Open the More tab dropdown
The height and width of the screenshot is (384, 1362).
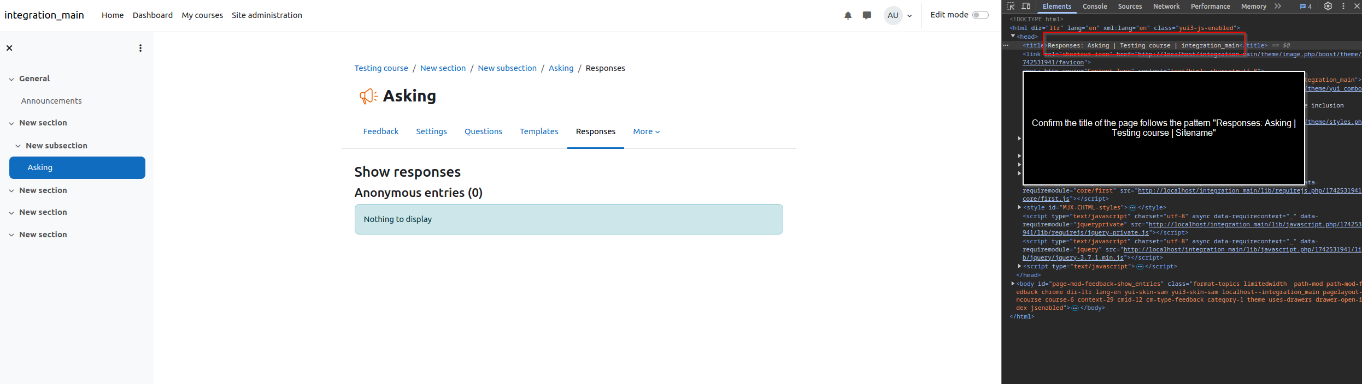(x=647, y=131)
